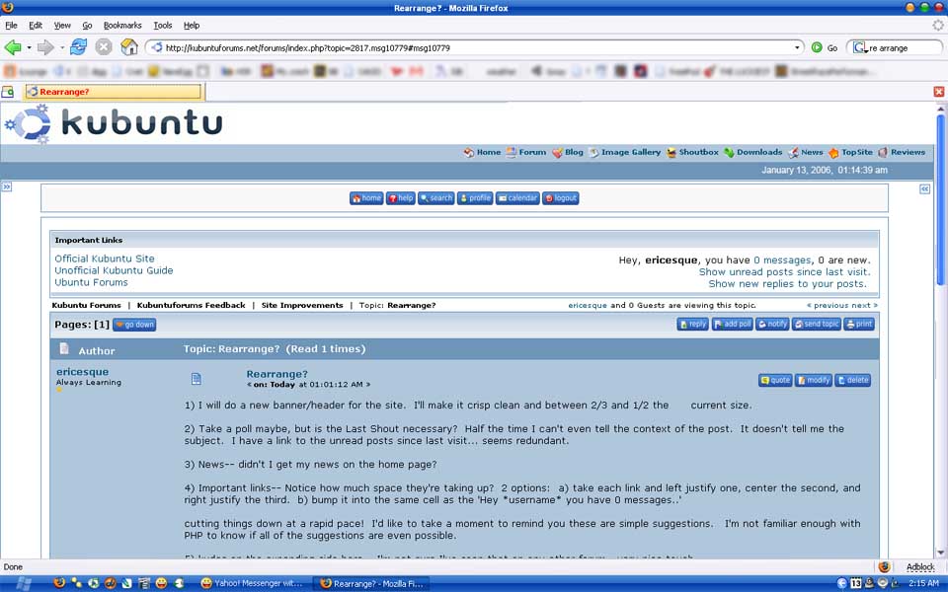Image resolution: width=948 pixels, height=592 pixels.
Task: Click the green Back arrow
Action: click(13, 47)
